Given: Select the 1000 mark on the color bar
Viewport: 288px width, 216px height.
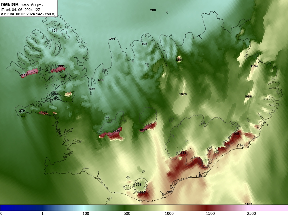Looking at the screenshot, I should [169, 213].
